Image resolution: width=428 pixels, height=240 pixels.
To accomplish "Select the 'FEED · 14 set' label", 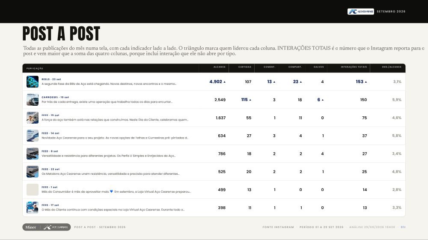I will pyautogui.click(x=50, y=133).
